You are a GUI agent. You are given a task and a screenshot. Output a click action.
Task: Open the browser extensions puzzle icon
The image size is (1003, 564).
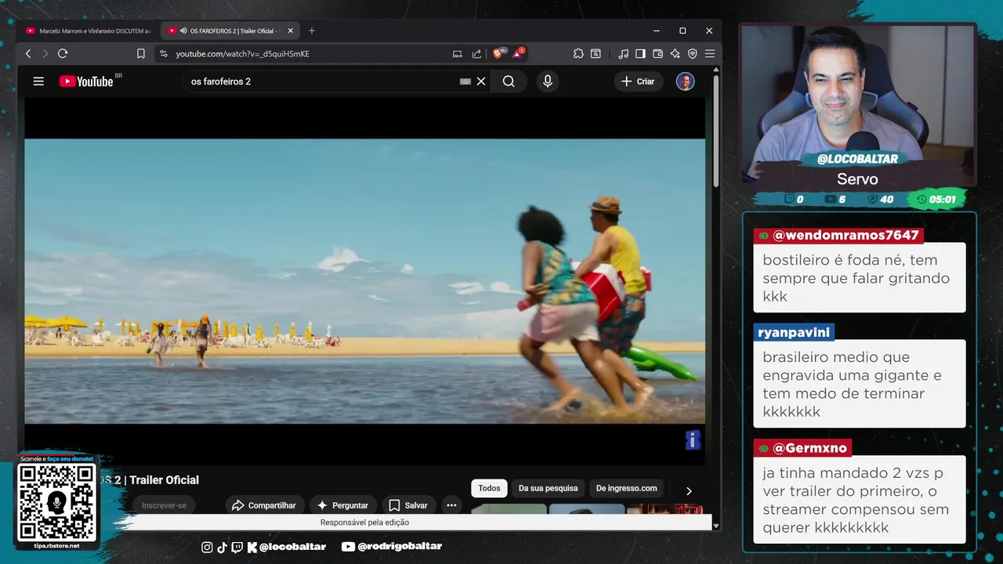pos(578,53)
